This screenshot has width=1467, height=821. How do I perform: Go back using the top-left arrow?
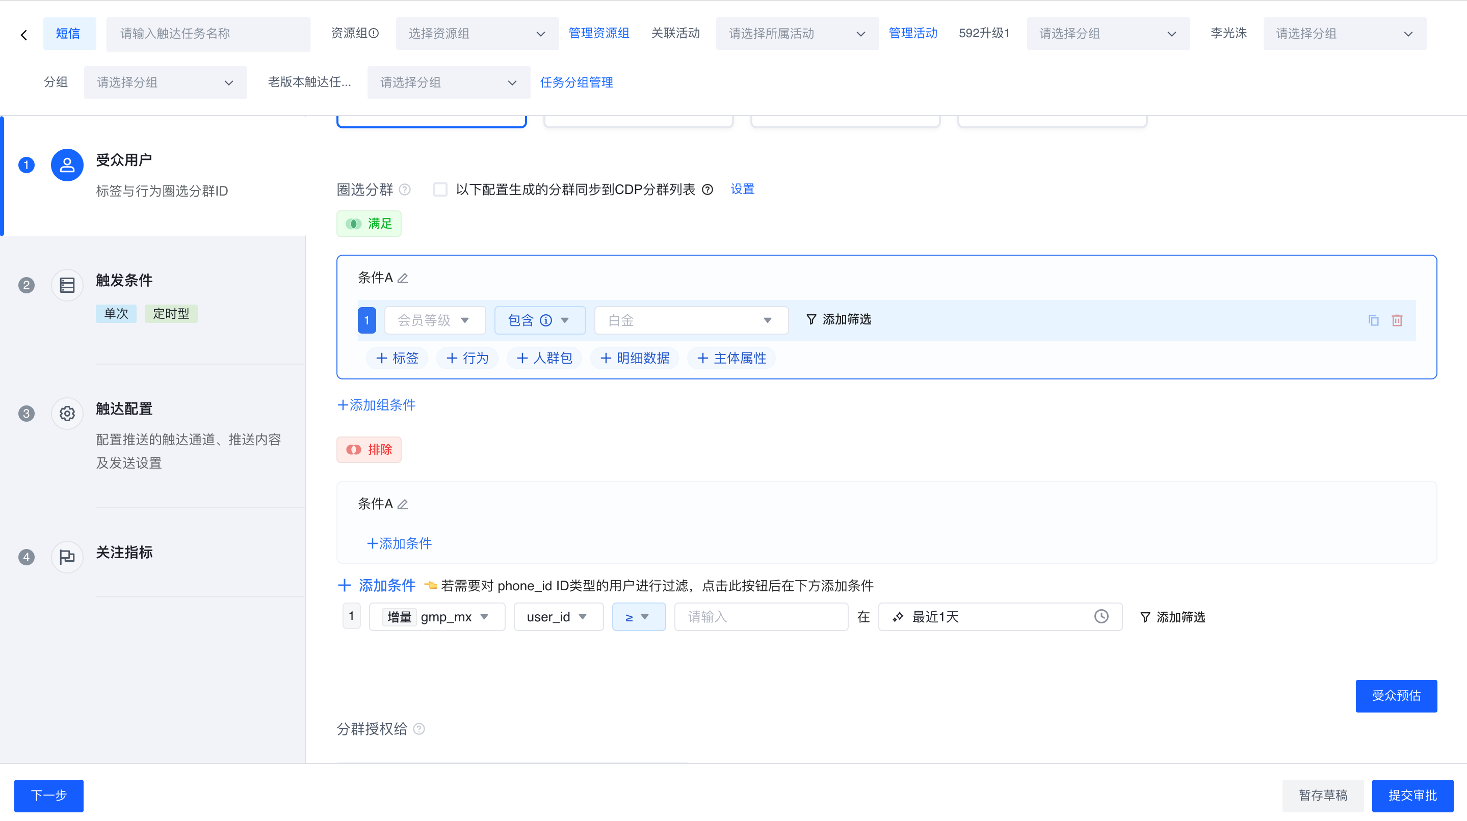click(x=24, y=34)
